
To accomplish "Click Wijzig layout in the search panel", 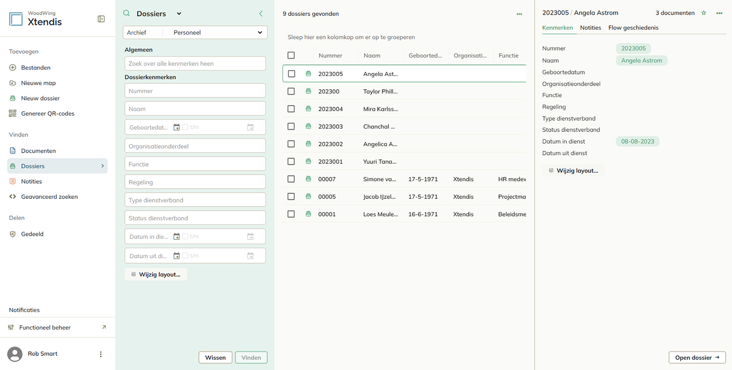I will (156, 274).
